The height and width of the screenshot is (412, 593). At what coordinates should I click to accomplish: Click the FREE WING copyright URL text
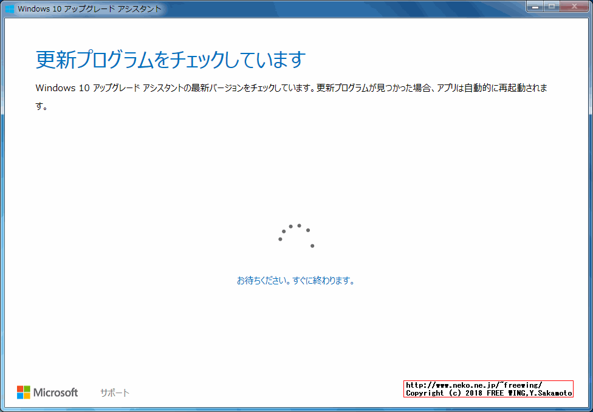point(487,385)
